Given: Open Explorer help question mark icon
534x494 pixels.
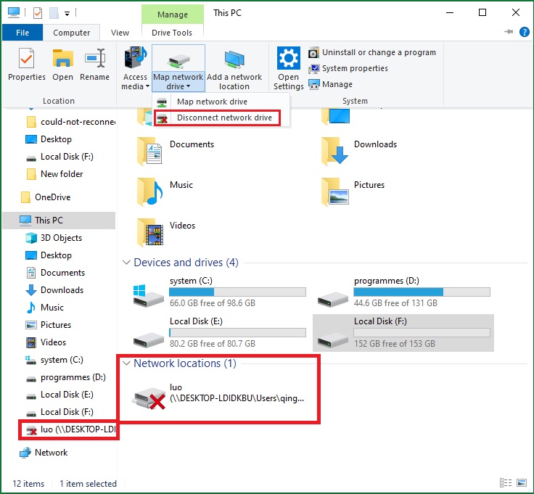Looking at the screenshot, I should pos(525,33).
